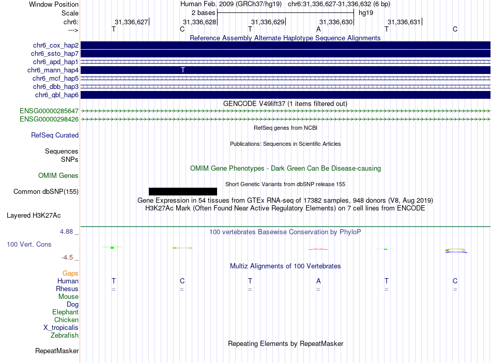Open gene ENSG00000285647 label
The height and width of the screenshot is (363, 491).
49,111
